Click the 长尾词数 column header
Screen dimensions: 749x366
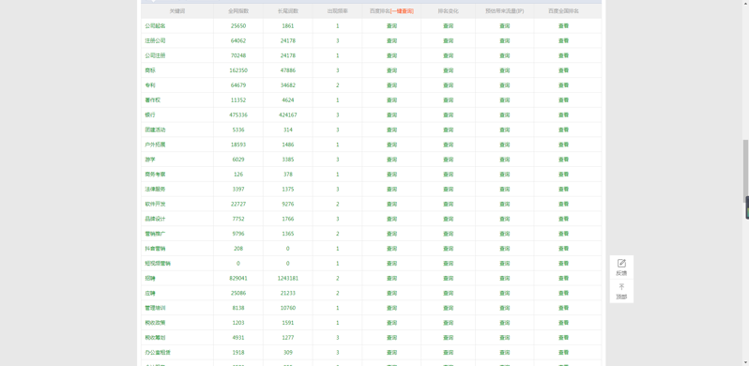click(287, 11)
